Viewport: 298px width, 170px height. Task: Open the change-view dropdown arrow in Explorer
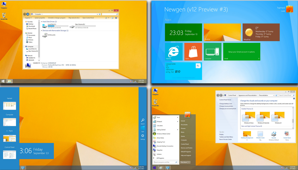[109, 18]
